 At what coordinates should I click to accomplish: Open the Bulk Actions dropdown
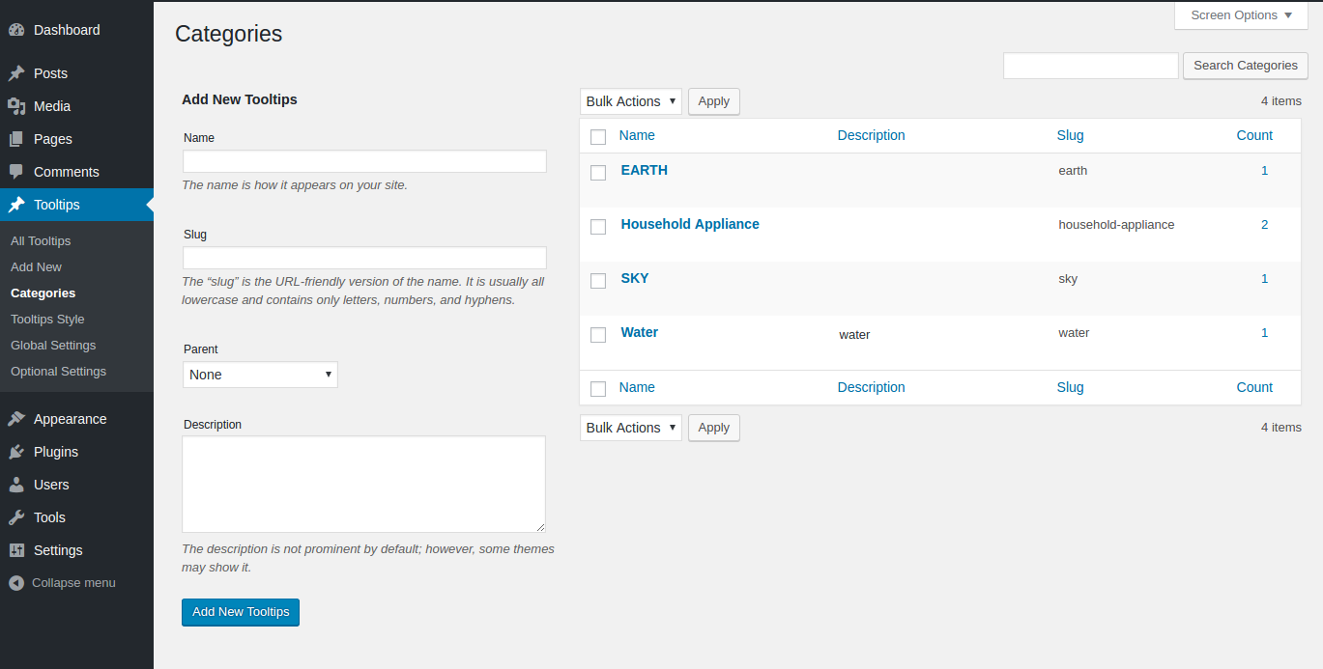pyautogui.click(x=630, y=100)
